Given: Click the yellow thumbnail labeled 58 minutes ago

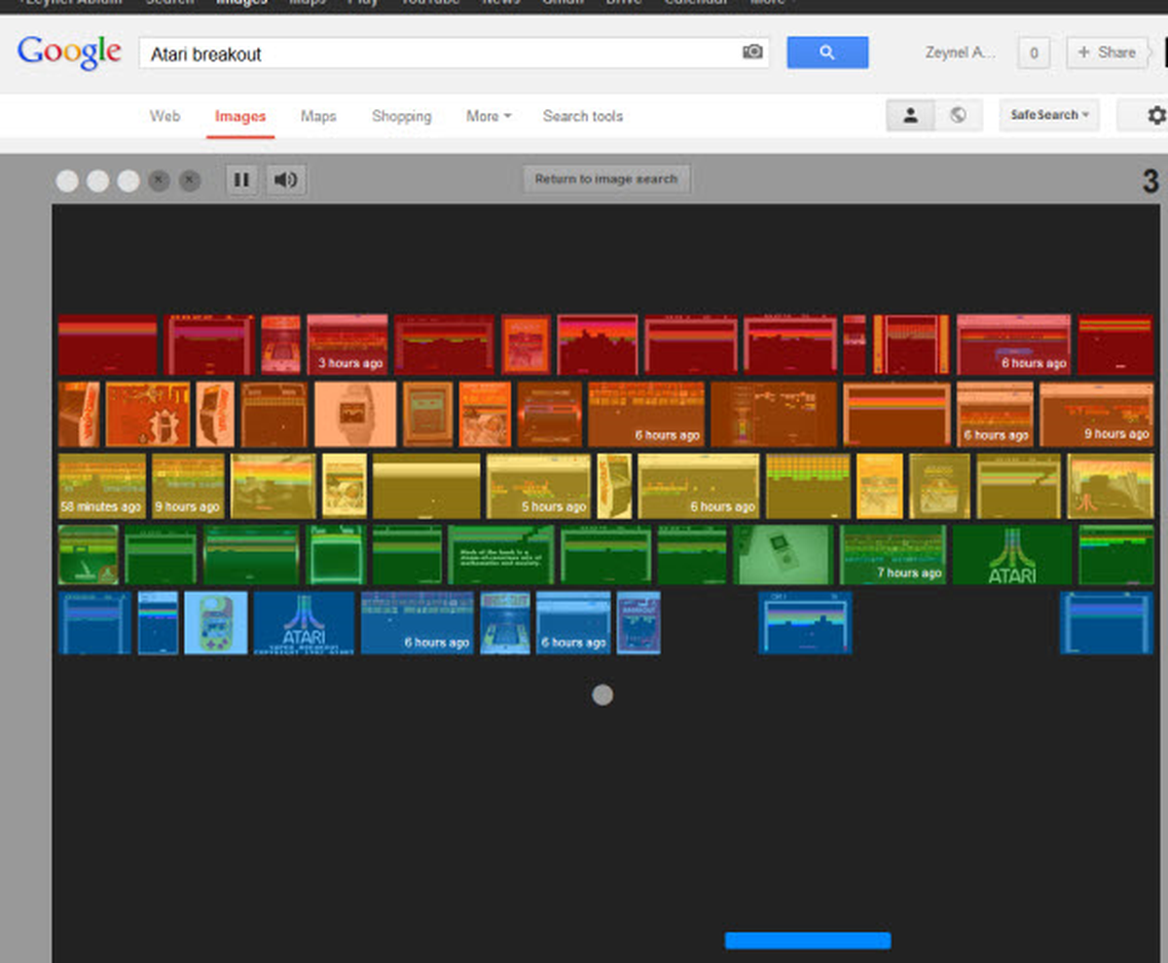Looking at the screenshot, I should click(102, 486).
